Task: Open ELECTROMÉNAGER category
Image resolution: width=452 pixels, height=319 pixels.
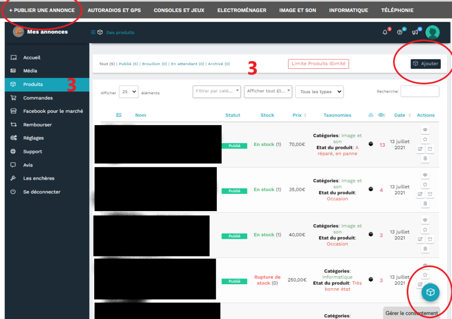Action: tap(242, 11)
